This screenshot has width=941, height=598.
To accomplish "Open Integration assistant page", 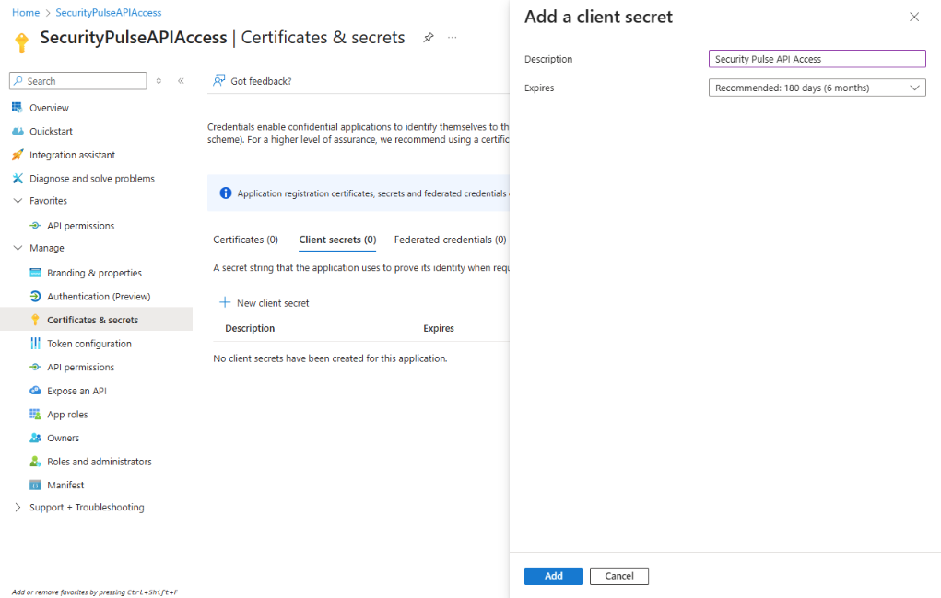I will point(72,155).
